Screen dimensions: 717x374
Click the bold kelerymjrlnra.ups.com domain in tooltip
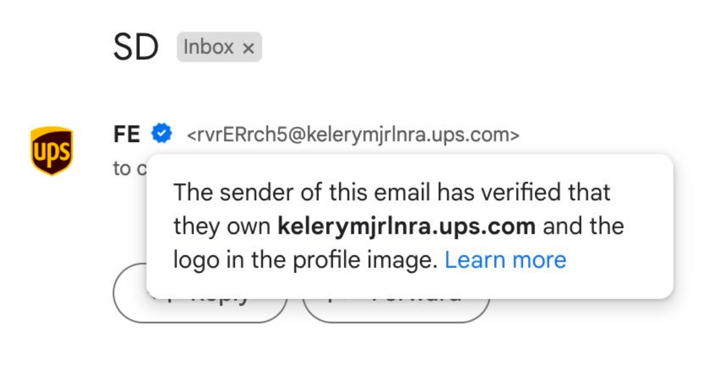point(406,227)
